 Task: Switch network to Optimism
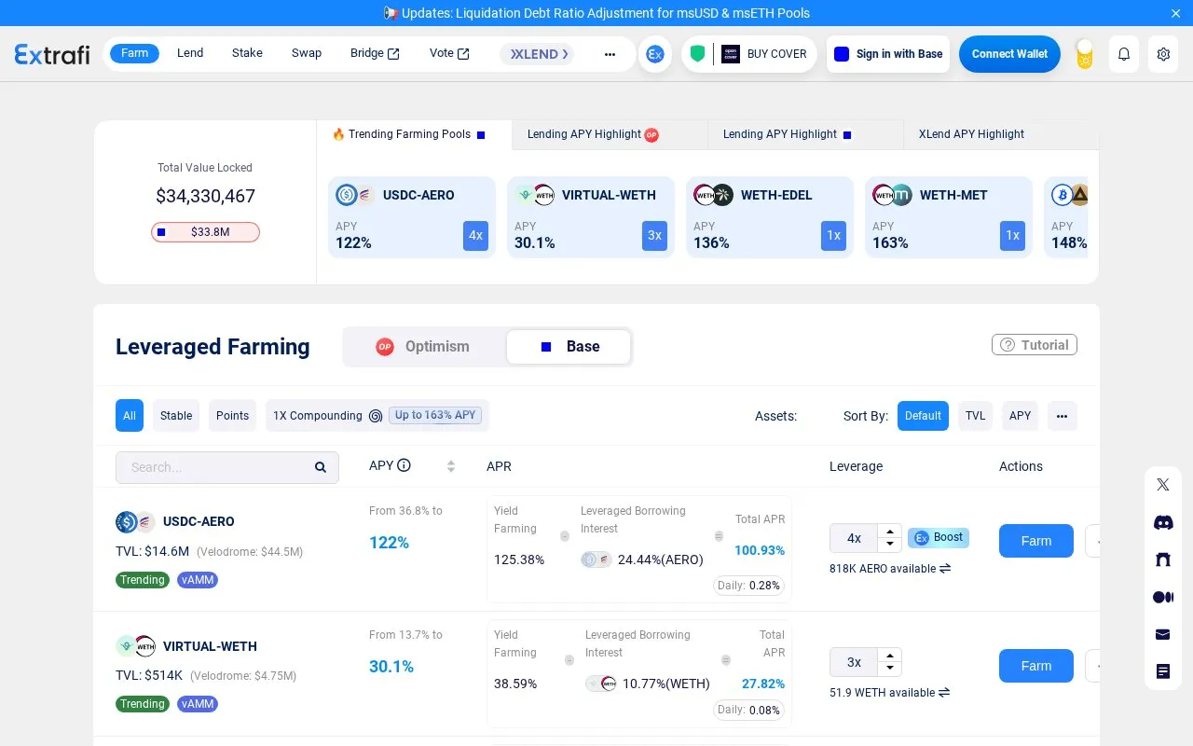click(x=424, y=347)
